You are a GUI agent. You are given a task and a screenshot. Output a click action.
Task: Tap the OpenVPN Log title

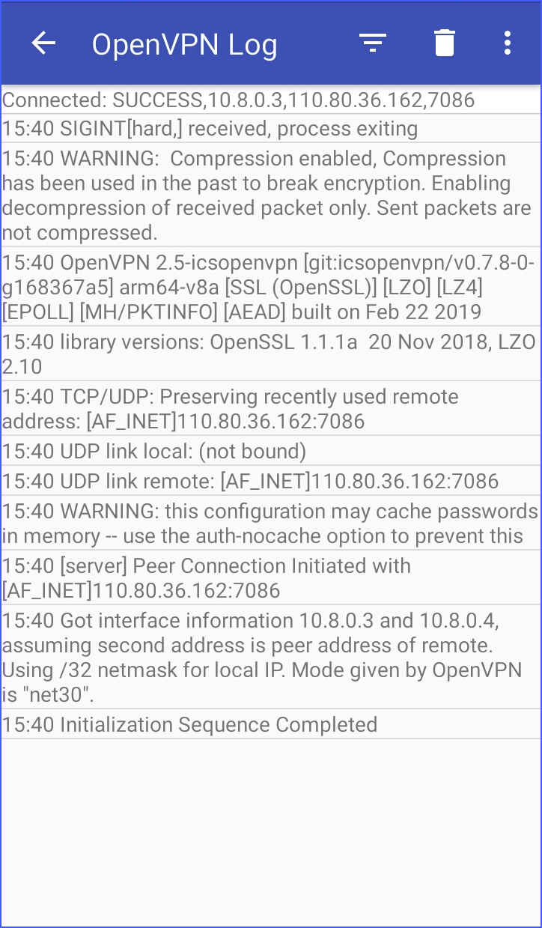coord(184,45)
